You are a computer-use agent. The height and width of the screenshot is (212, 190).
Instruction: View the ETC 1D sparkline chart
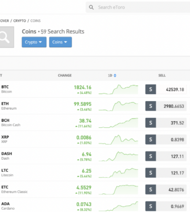point(119,190)
